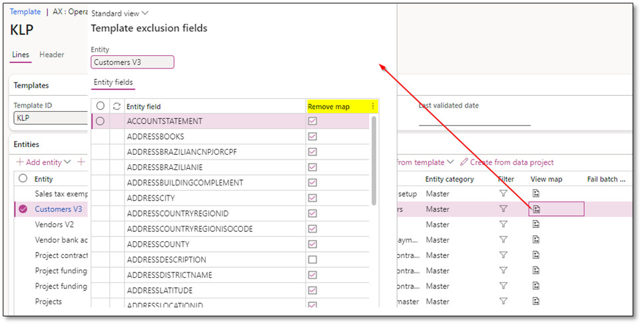Click Filter icon for Projects row
Viewport: 642px width, 325px height.
(503, 302)
